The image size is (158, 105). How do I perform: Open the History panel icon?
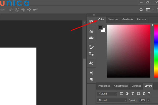pos(91,63)
